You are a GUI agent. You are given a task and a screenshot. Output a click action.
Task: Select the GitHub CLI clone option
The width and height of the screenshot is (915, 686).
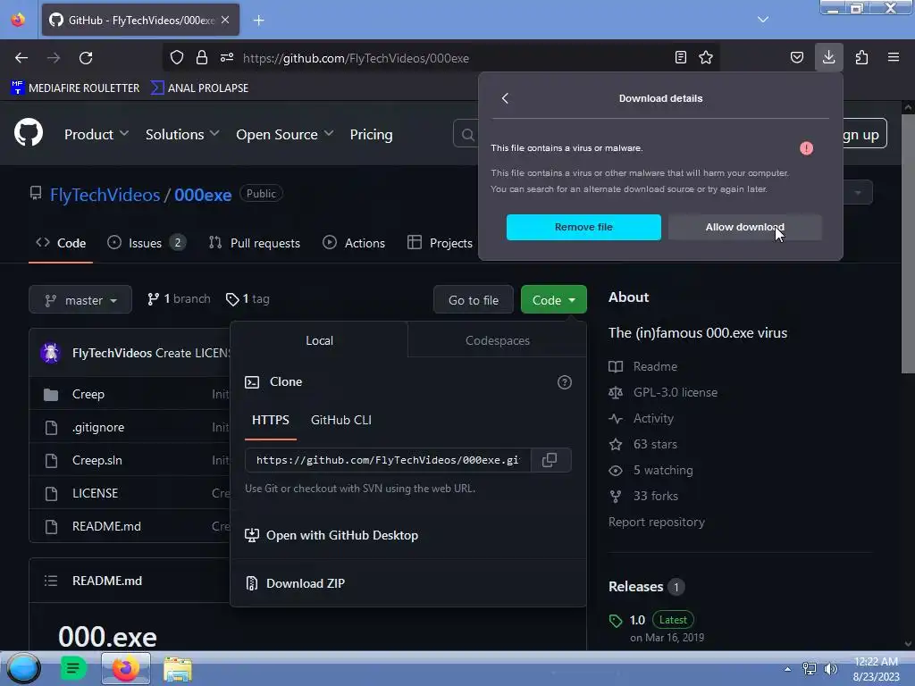(x=340, y=420)
